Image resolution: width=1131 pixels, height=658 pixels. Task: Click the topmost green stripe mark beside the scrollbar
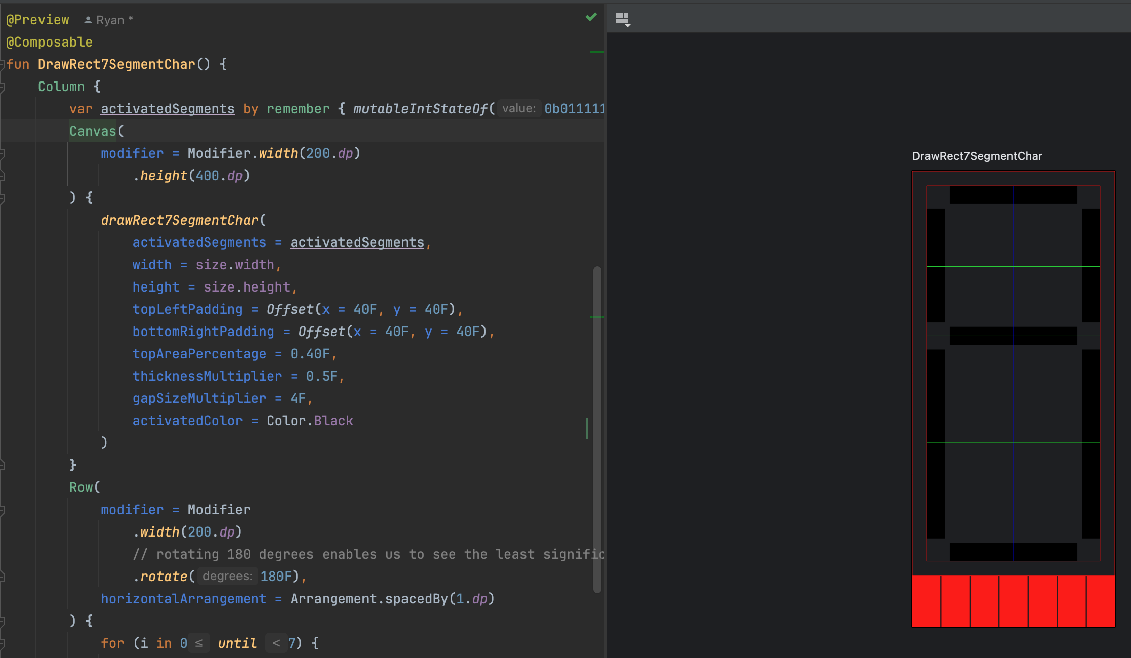click(x=597, y=52)
